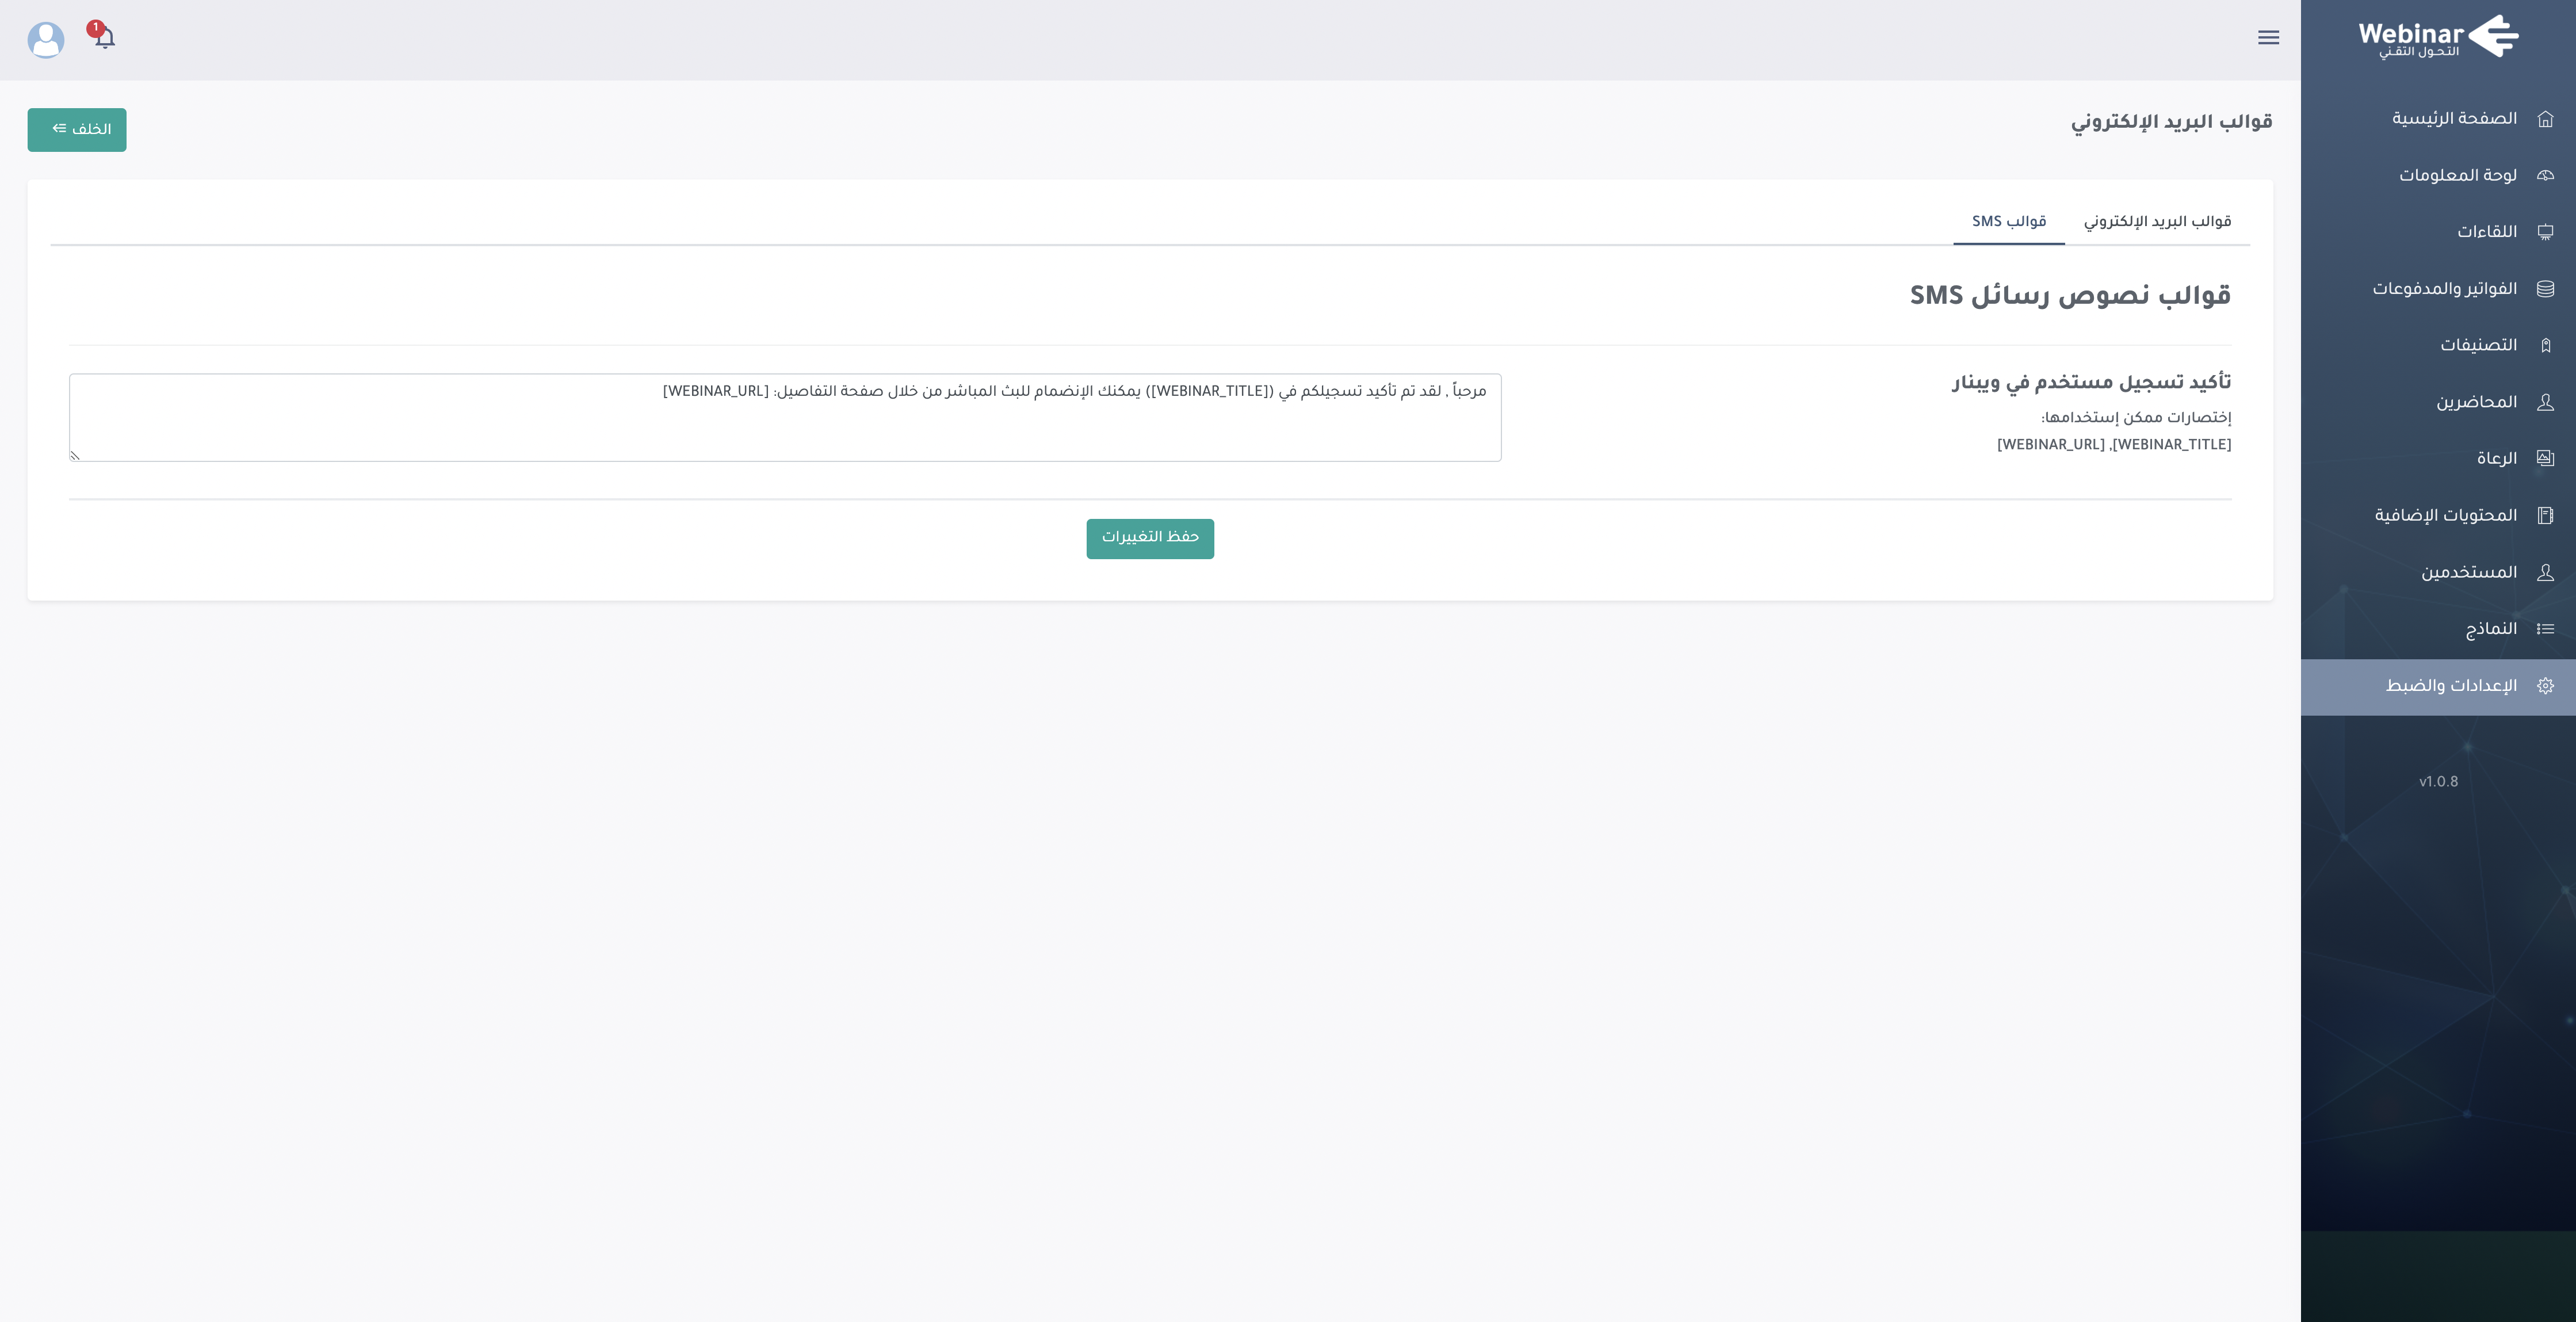Viewport: 2576px width, 1322px height.
Task: Click the red notification badge
Action: click(x=95, y=28)
